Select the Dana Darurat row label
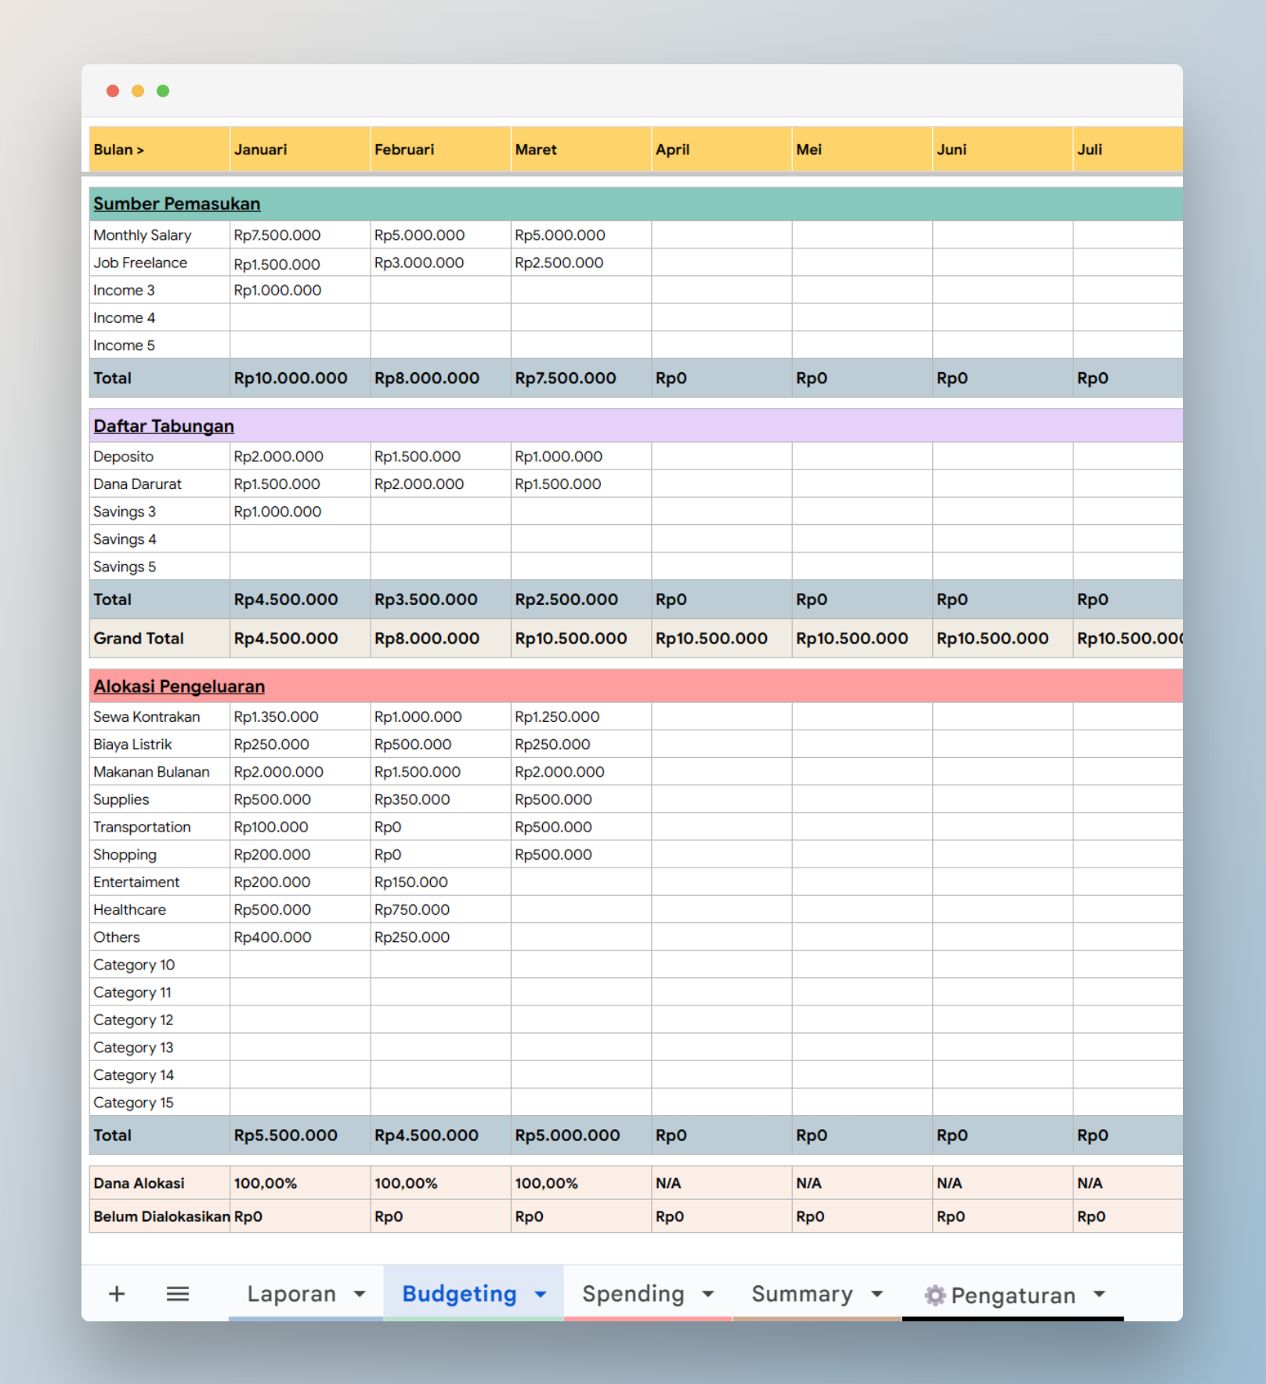The height and width of the screenshot is (1384, 1266). pos(160,484)
